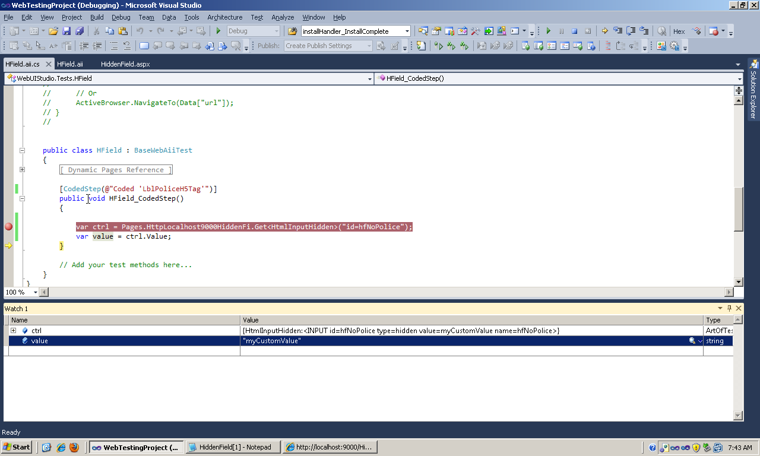Collapse the HField_CodedStep method outline
Image resolution: width=760 pixels, height=456 pixels.
(22, 198)
